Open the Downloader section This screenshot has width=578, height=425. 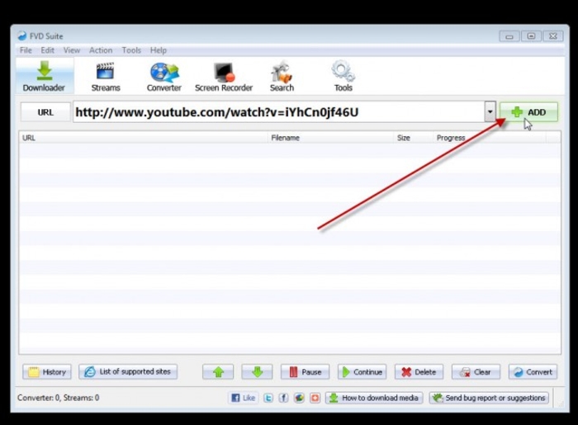point(45,75)
